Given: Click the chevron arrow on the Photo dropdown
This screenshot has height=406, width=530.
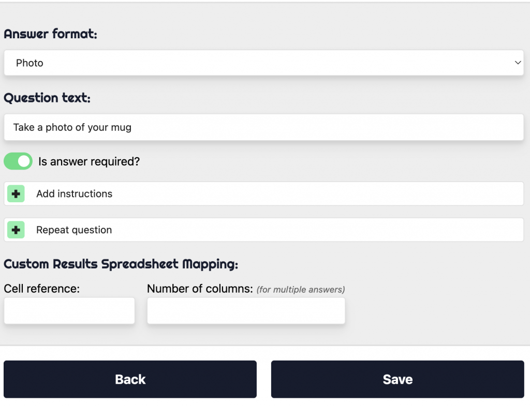Looking at the screenshot, I should click(518, 63).
